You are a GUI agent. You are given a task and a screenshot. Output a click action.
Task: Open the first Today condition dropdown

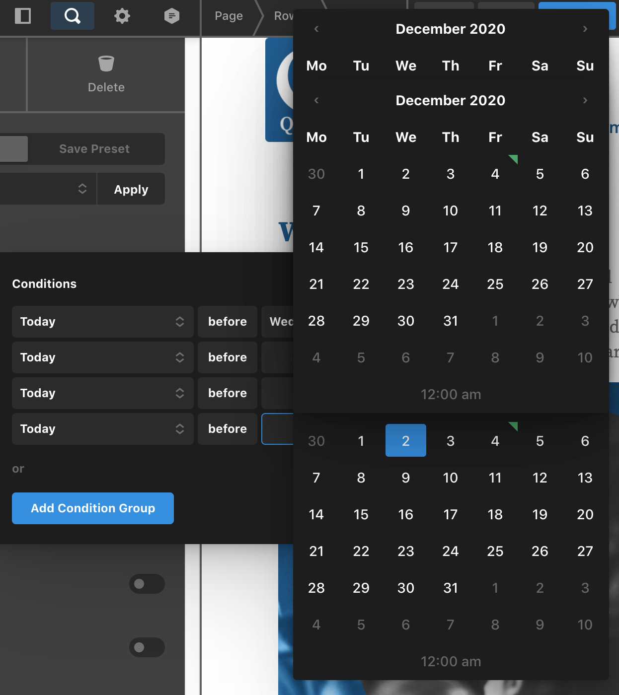click(x=102, y=322)
